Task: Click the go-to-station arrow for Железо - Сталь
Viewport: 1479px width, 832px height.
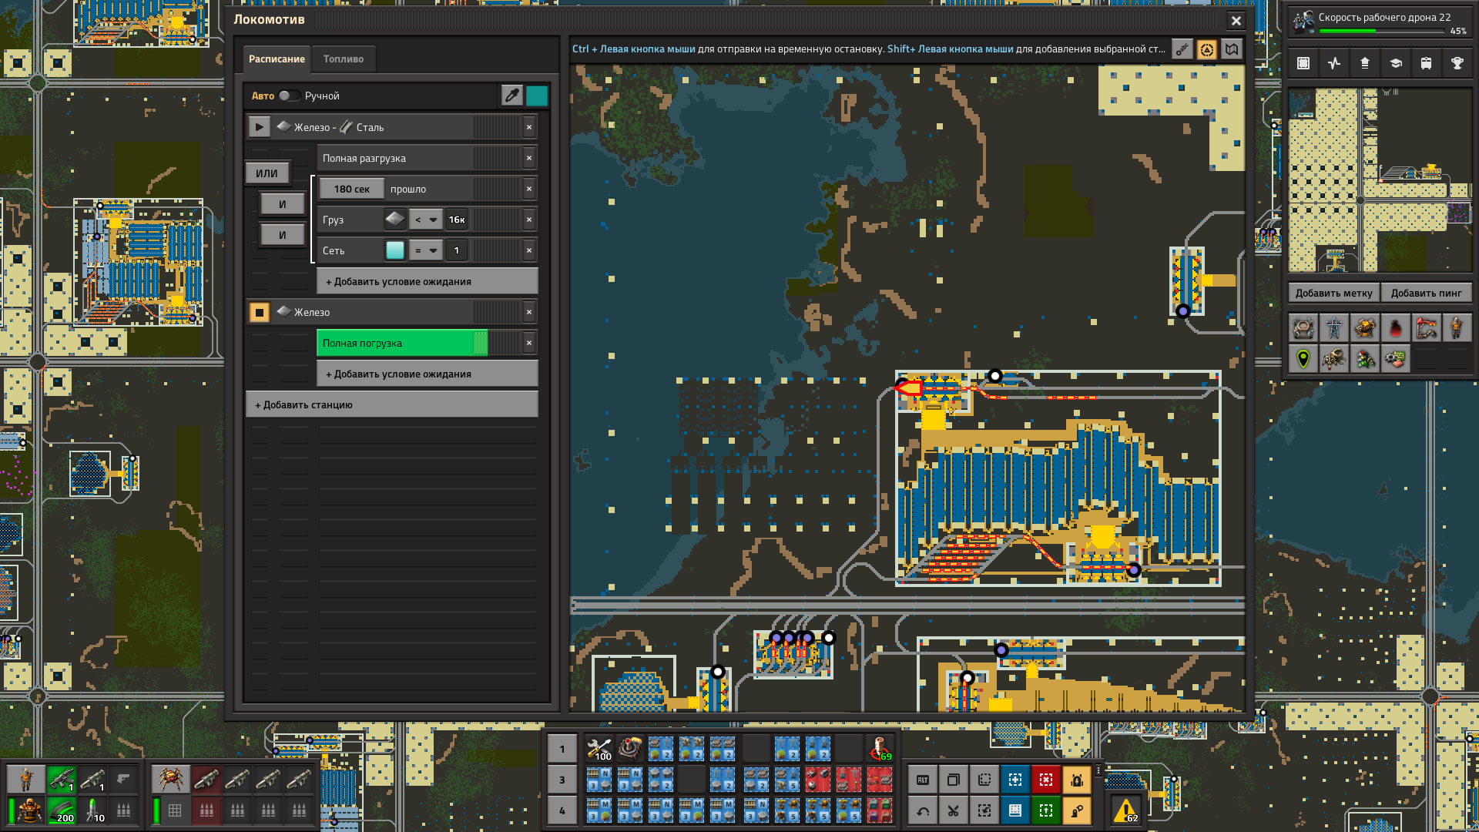Action: tap(259, 127)
